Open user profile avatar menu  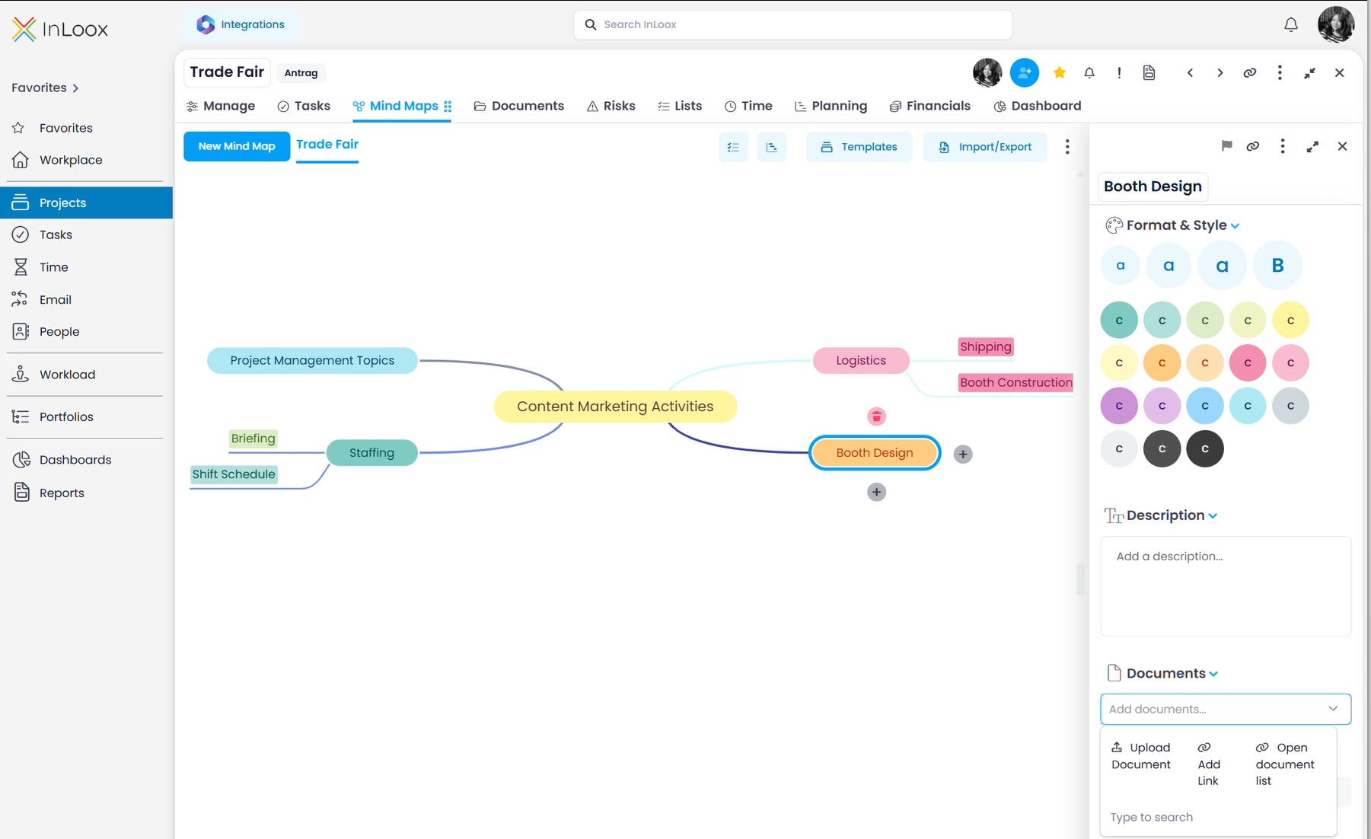(1336, 24)
